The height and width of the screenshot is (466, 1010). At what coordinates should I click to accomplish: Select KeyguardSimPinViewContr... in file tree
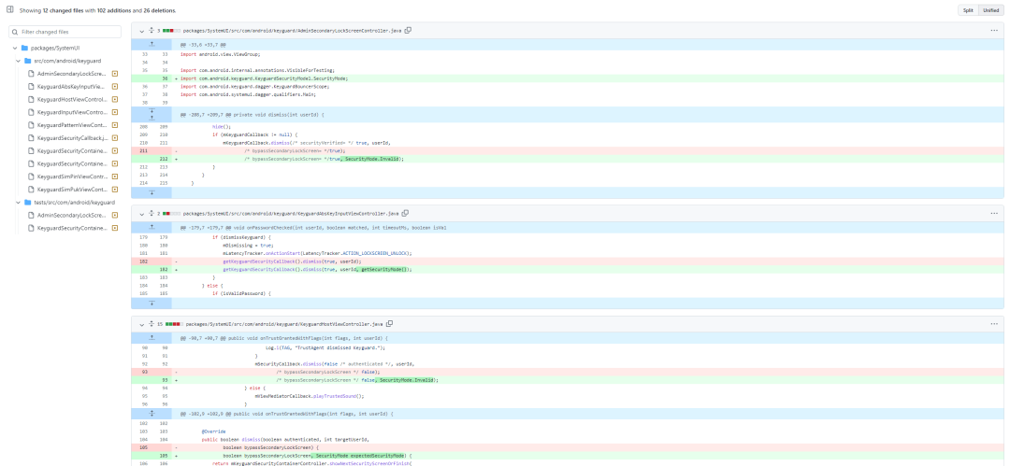tap(70, 176)
